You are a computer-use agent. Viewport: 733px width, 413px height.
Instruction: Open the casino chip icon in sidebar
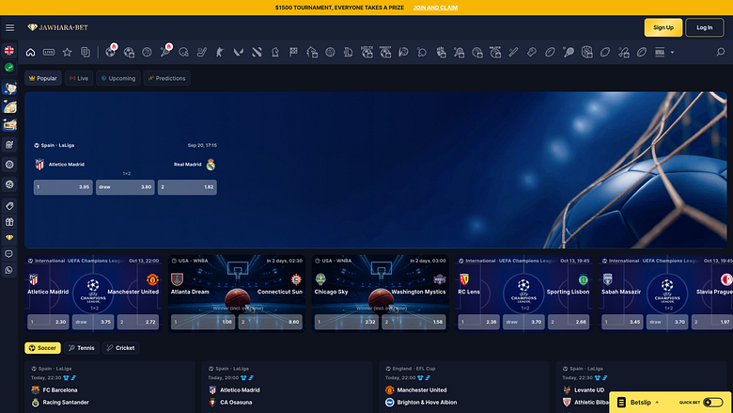click(x=9, y=165)
